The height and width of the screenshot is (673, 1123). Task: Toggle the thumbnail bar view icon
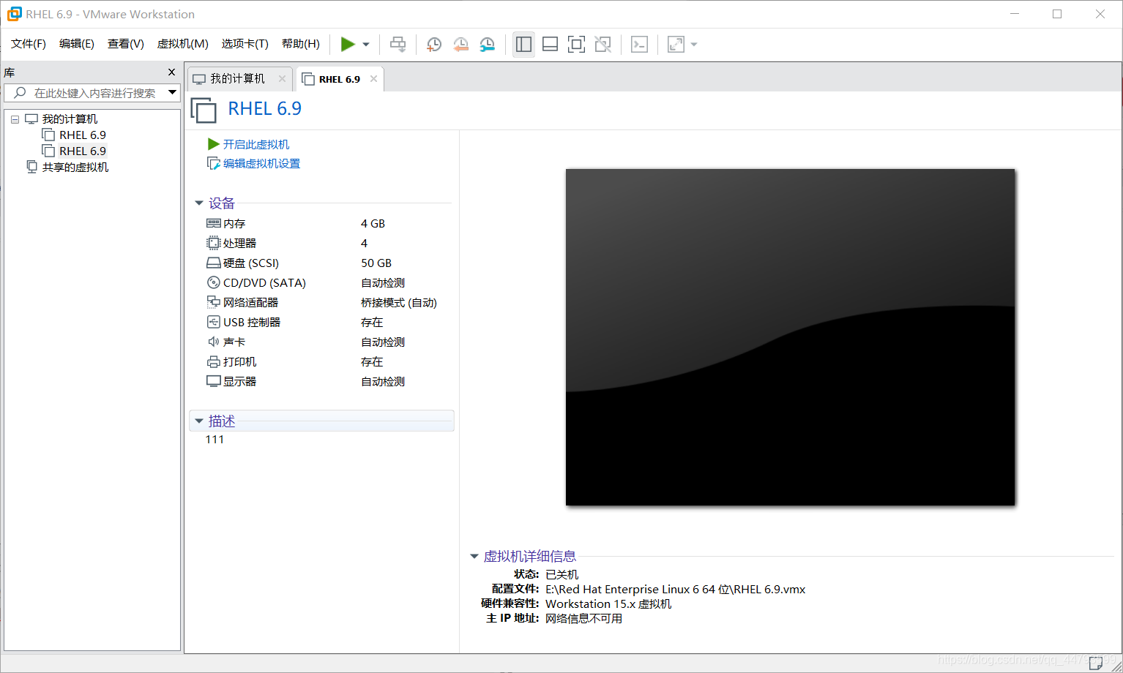(550, 45)
